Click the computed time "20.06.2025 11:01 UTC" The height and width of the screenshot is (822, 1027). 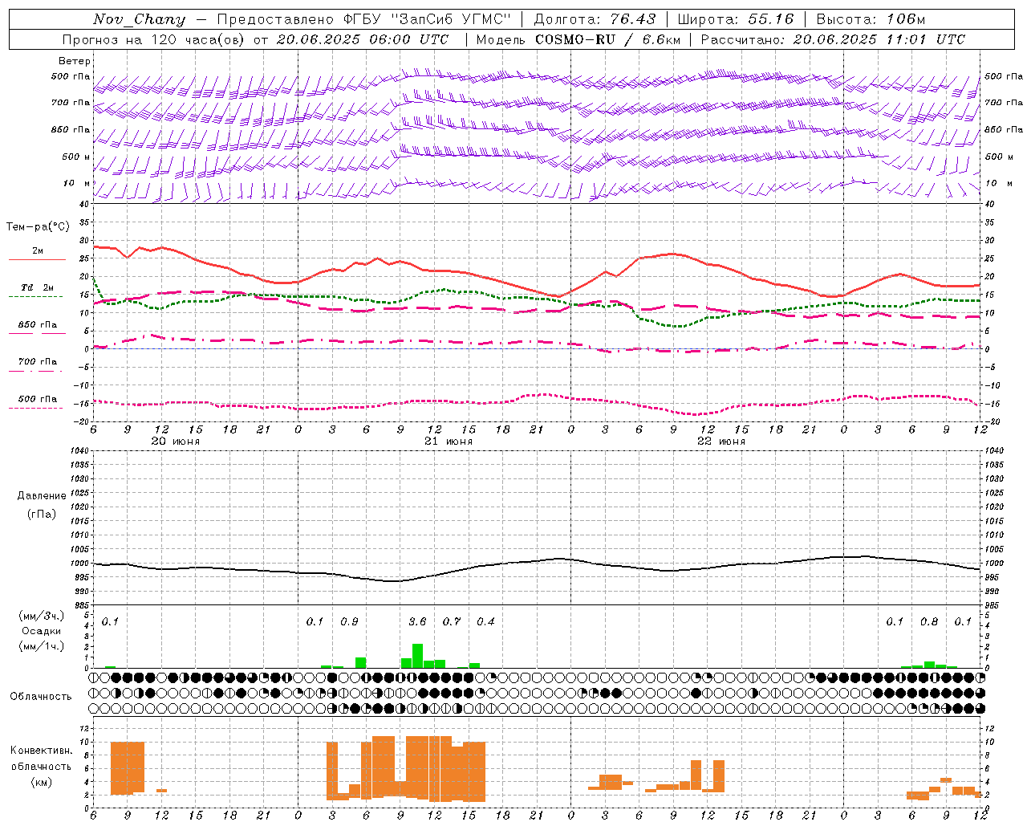879,39
